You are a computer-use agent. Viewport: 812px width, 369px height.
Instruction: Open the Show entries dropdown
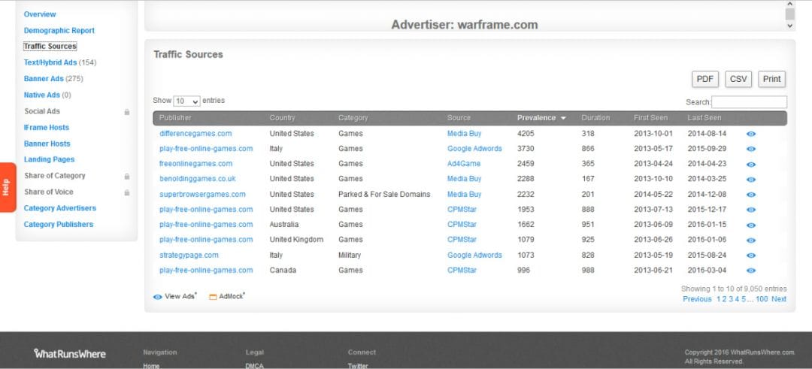click(186, 101)
